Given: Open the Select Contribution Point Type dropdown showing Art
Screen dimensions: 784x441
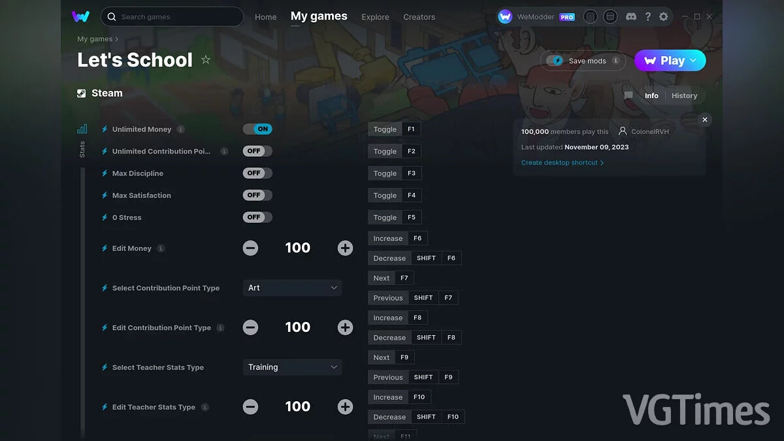Looking at the screenshot, I should pyautogui.click(x=292, y=287).
